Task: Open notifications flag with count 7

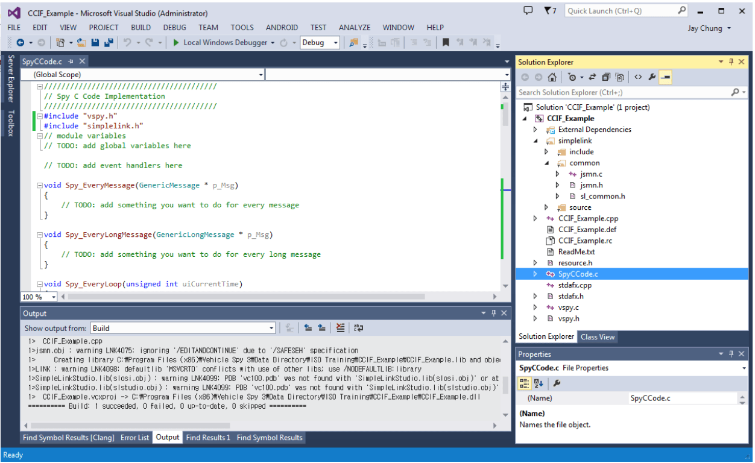Action: pyautogui.click(x=550, y=11)
